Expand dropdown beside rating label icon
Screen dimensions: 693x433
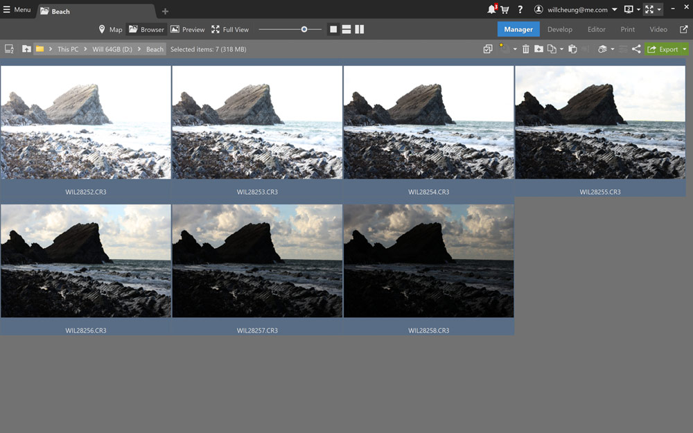pos(515,49)
